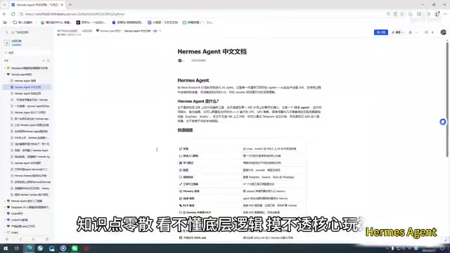Click the 'Hermes Agent' folder breadcrumb with the heart icon

pos(108,31)
